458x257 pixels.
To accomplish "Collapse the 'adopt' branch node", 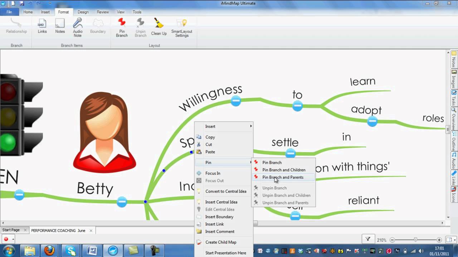I will tap(372, 121).
